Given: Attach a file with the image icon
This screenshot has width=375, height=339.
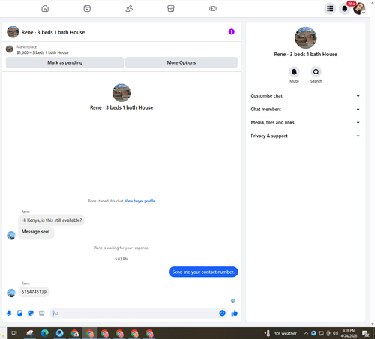Looking at the screenshot, I should pyautogui.click(x=19, y=313).
